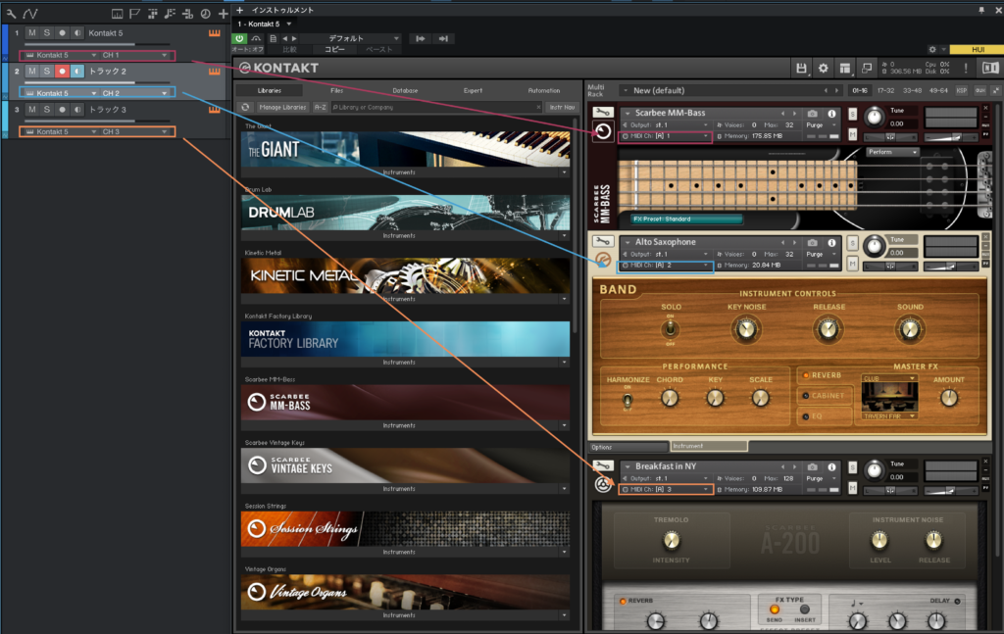Refresh the Kontakt libraries list
Image resolution: width=1004 pixels, height=634 pixels.
pyautogui.click(x=245, y=107)
